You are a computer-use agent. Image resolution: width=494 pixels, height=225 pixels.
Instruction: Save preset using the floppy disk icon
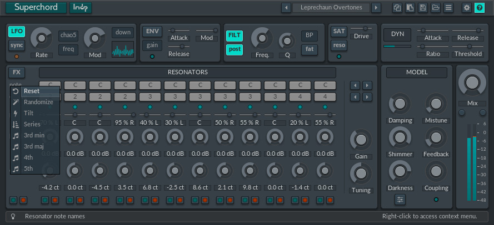(x=423, y=8)
